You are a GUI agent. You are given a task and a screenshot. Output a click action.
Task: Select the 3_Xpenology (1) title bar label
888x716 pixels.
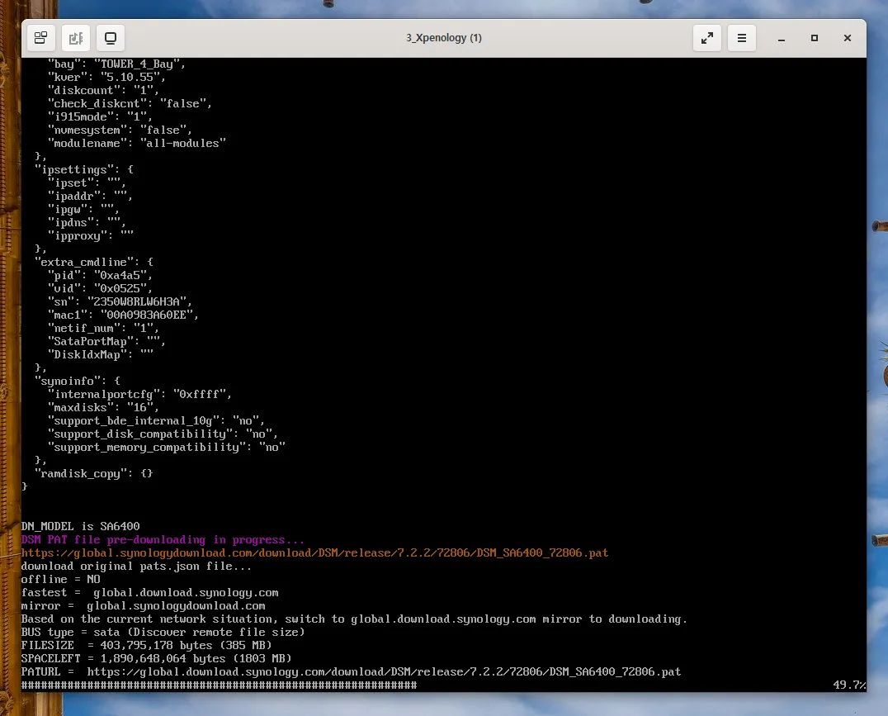(444, 37)
